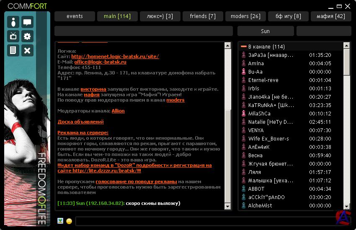
Task: Click the 'Доска объявлений' link
Action: click(80, 122)
